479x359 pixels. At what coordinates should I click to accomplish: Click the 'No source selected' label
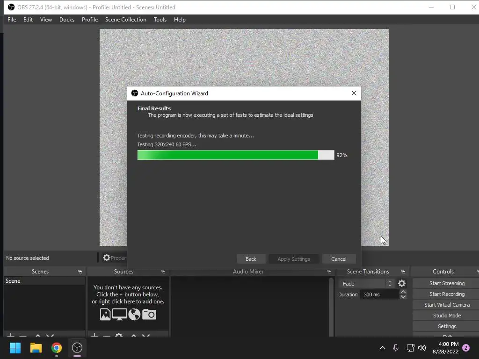point(28,258)
